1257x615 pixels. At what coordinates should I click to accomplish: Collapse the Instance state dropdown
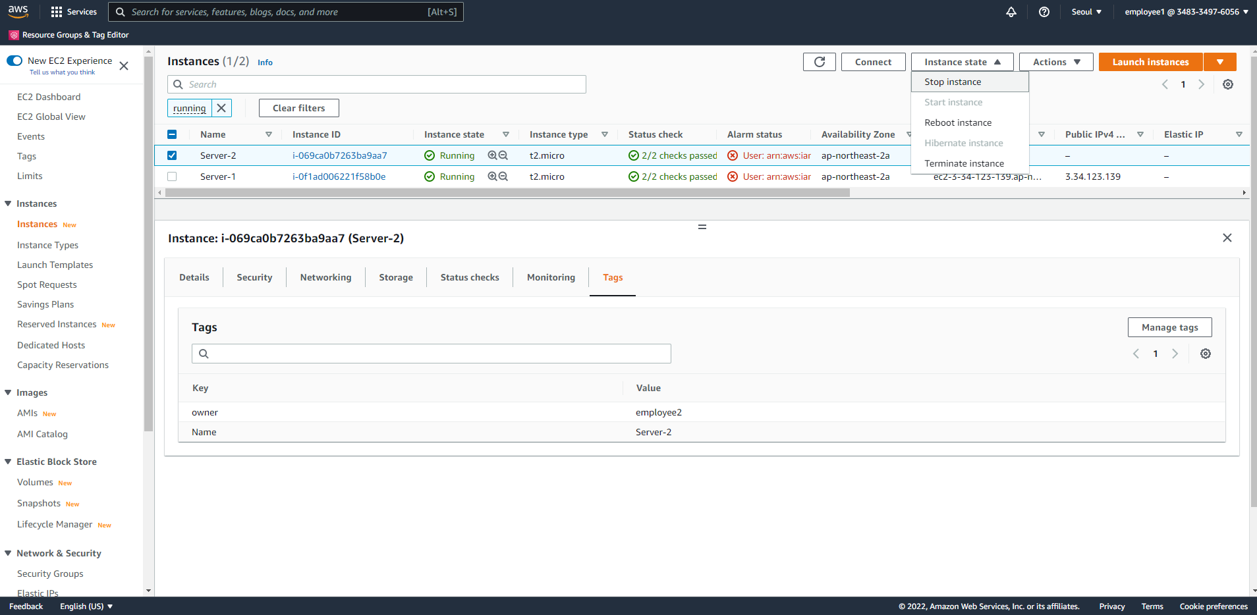tap(963, 62)
